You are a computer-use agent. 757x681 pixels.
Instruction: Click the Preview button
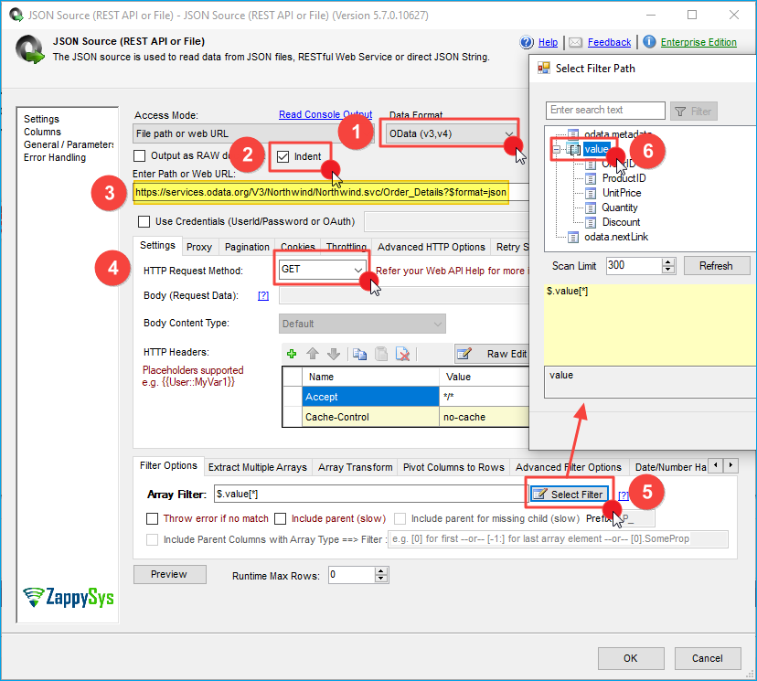click(x=168, y=574)
